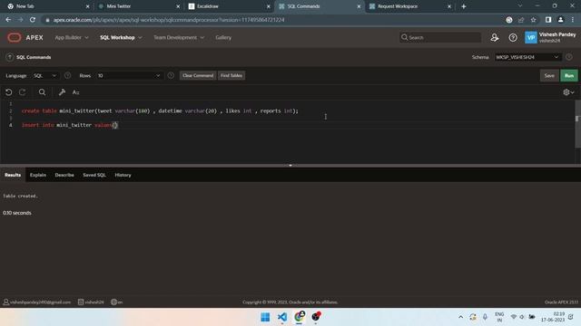581x326 pixels.
Task: Open editor settings gear menu
Action: pyautogui.click(x=568, y=92)
